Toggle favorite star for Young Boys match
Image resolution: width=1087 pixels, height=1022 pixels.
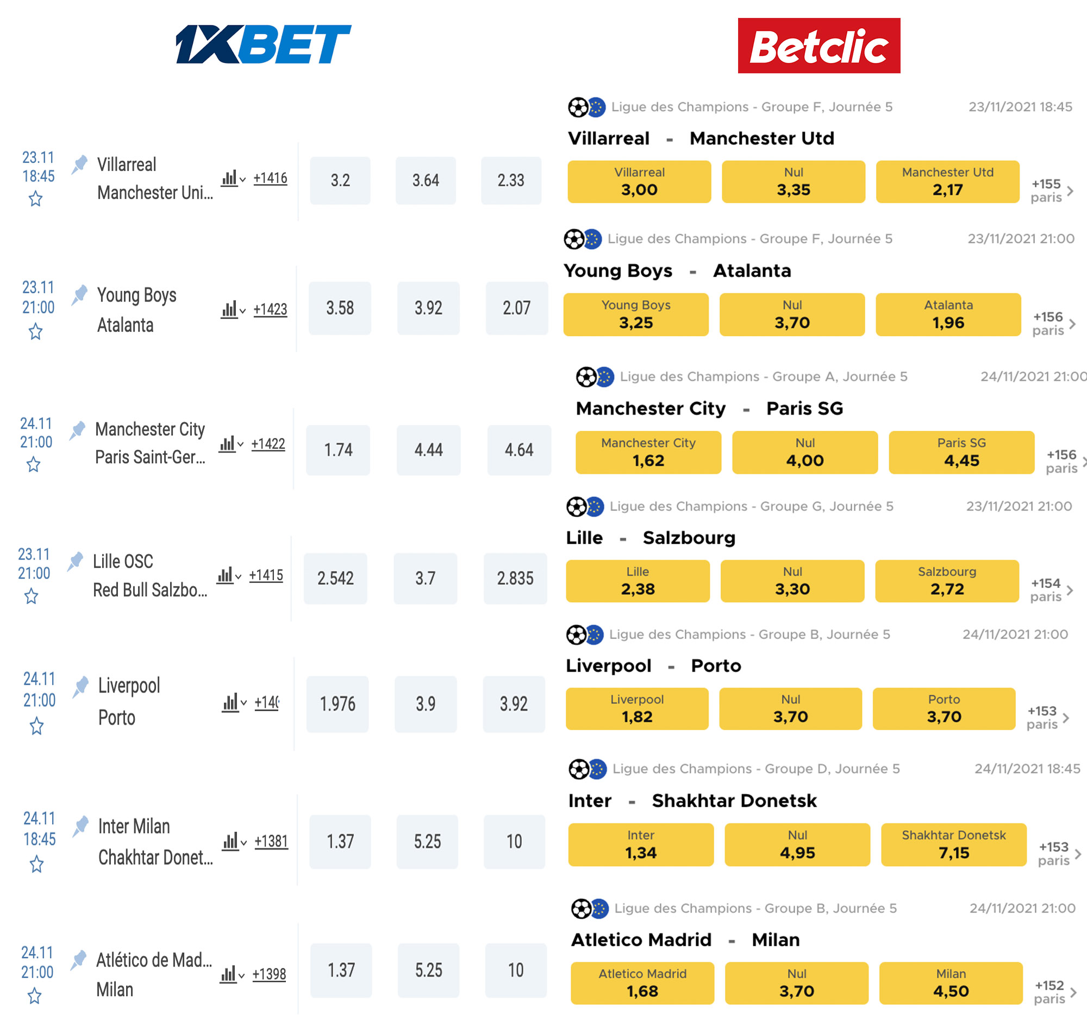point(35,331)
